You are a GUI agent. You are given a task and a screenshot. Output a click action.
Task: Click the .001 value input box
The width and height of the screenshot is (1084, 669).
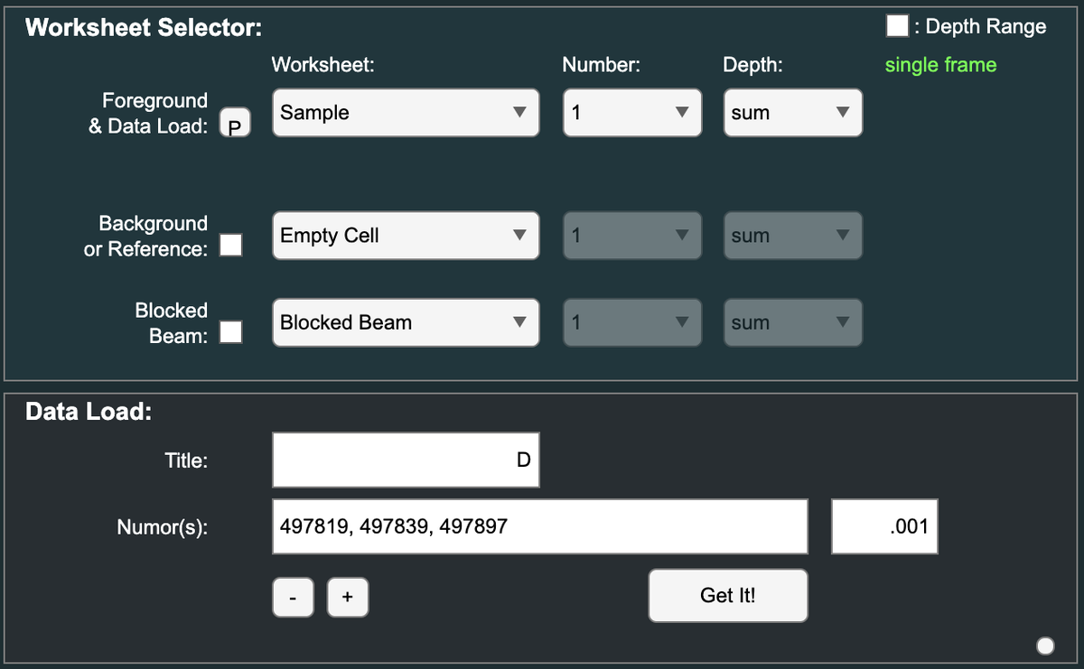[884, 526]
